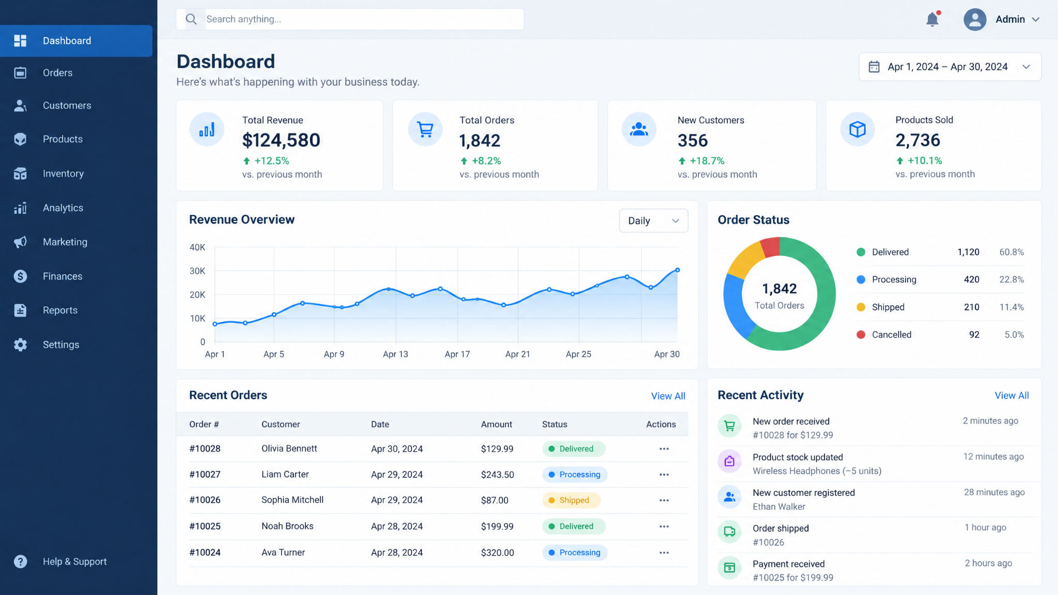Open the Admin account menu chevron
The width and height of the screenshot is (1058, 595).
pos(1036,20)
